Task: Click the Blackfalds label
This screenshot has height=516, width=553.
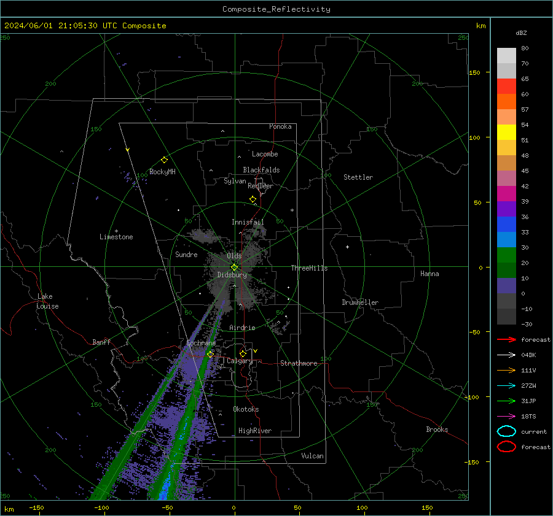Action: [261, 170]
